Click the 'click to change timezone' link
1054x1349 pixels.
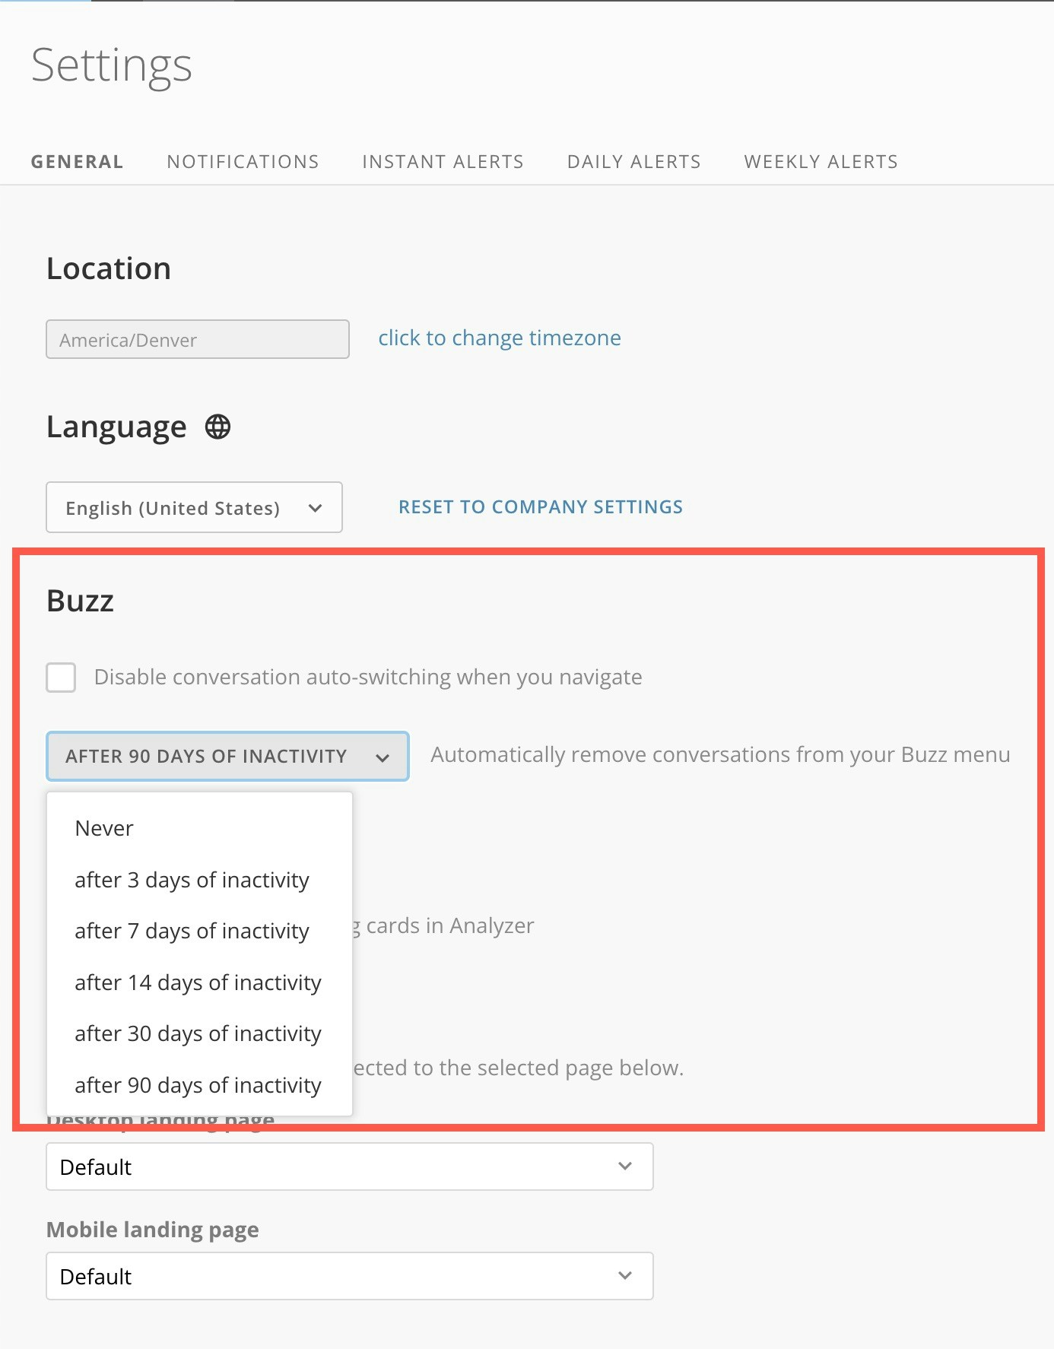[500, 338]
